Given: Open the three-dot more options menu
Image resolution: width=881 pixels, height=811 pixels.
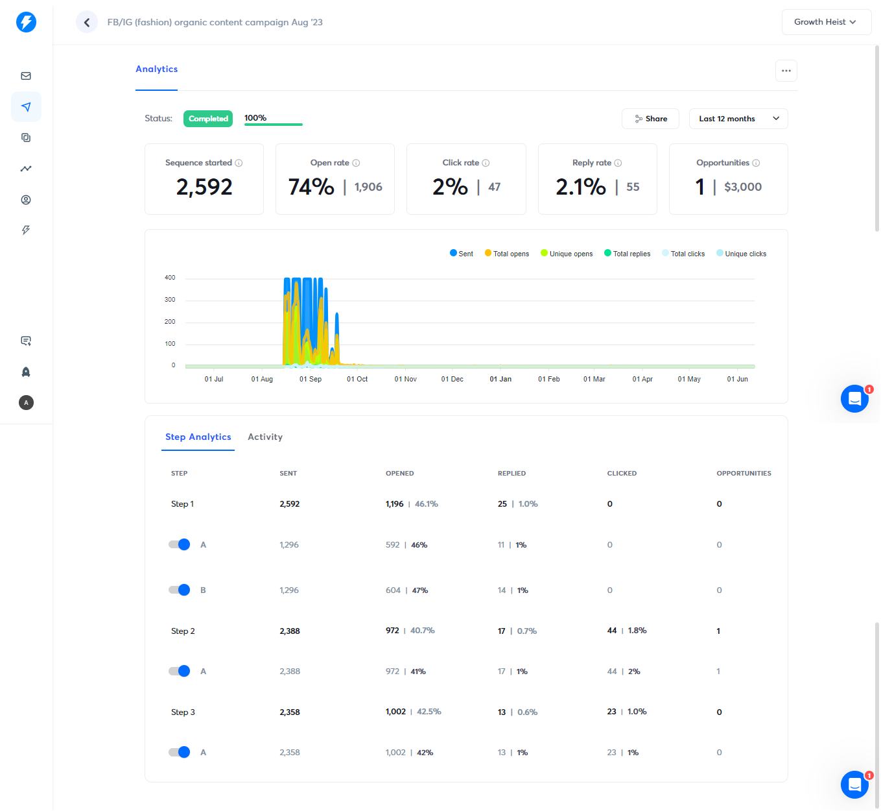Looking at the screenshot, I should [786, 71].
